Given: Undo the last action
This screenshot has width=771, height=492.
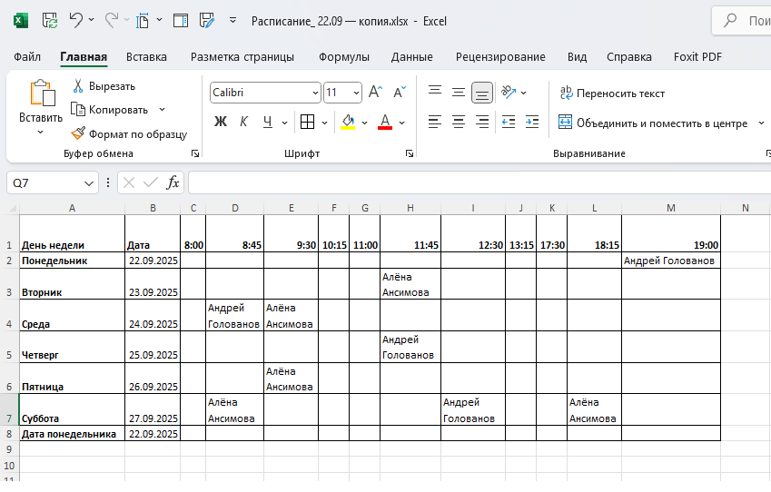Looking at the screenshot, I should [75, 20].
